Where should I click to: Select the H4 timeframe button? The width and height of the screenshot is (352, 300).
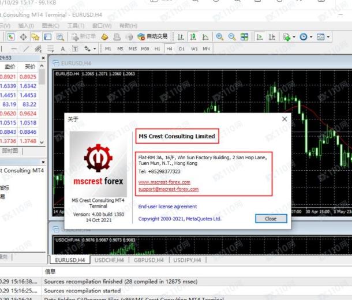(169, 48)
